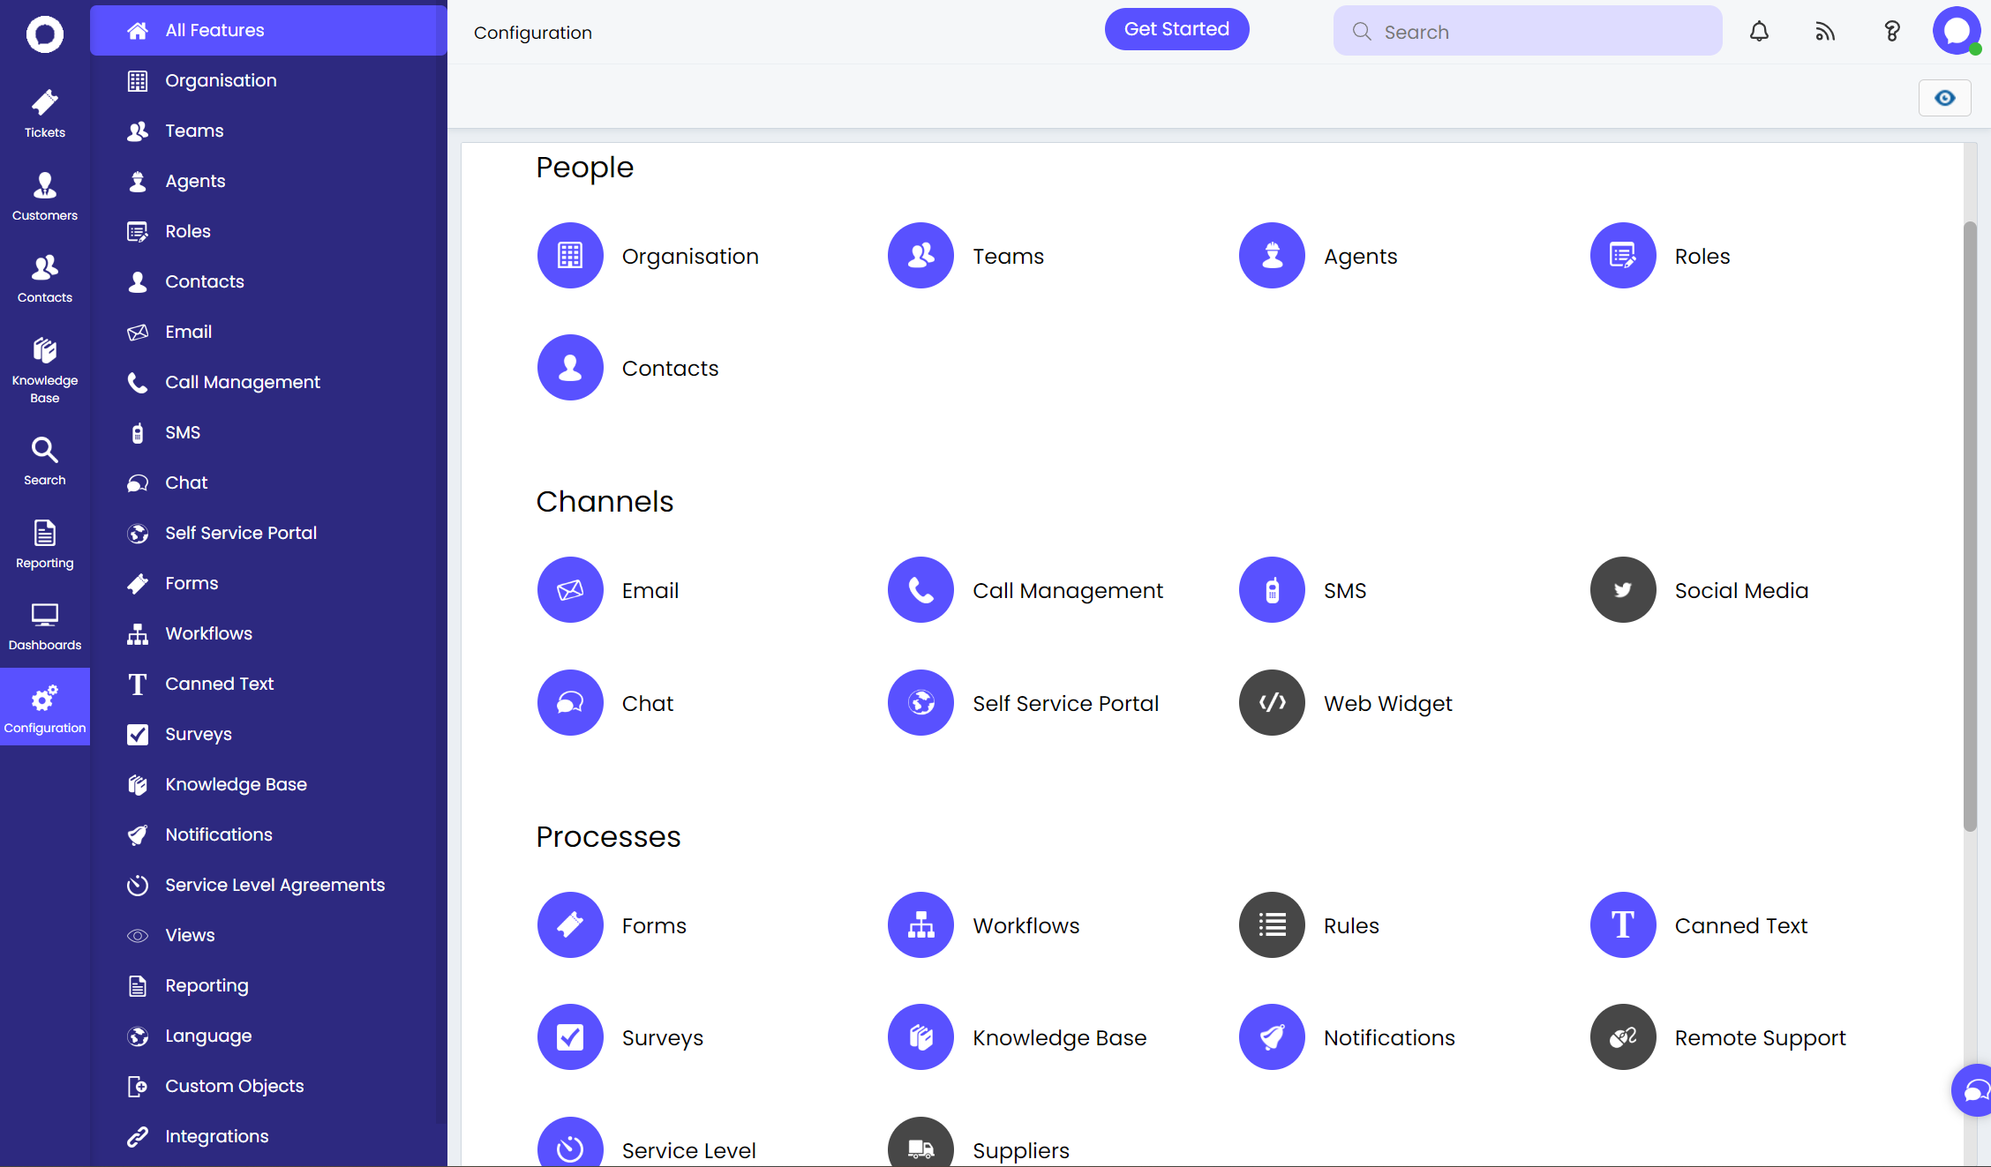The width and height of the screenshot is (1991, 1167).
Task: Select the Canned Text process icon
Action: 1621,924
